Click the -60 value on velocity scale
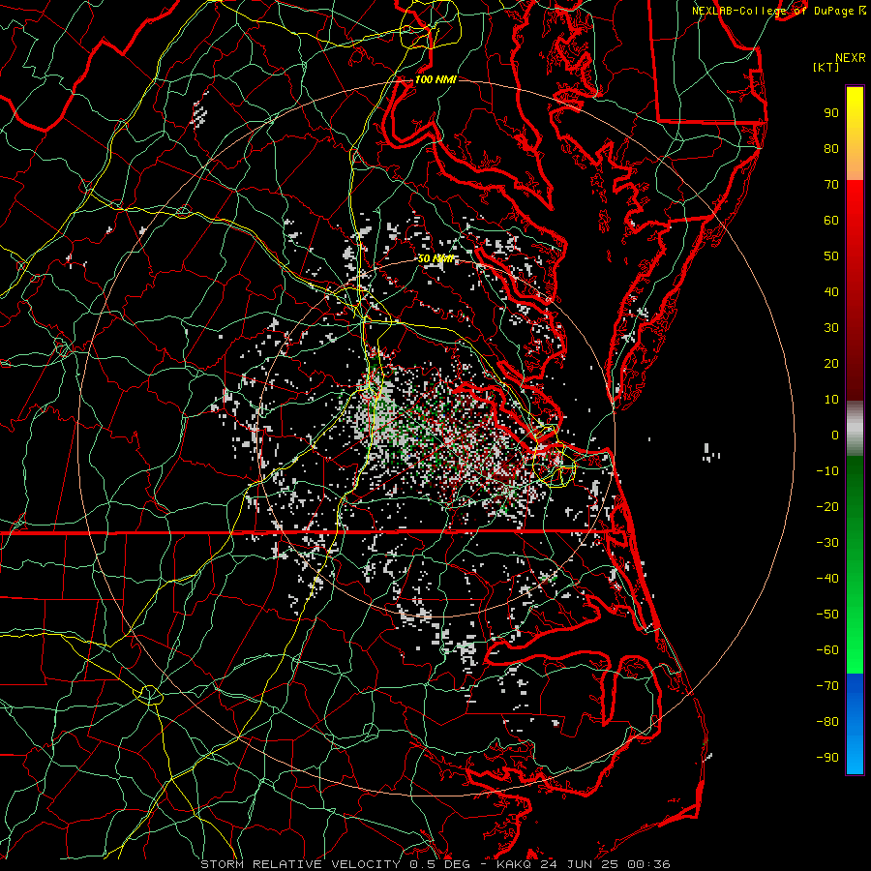The height and width of the screenshot is (871, 871). 827,650
